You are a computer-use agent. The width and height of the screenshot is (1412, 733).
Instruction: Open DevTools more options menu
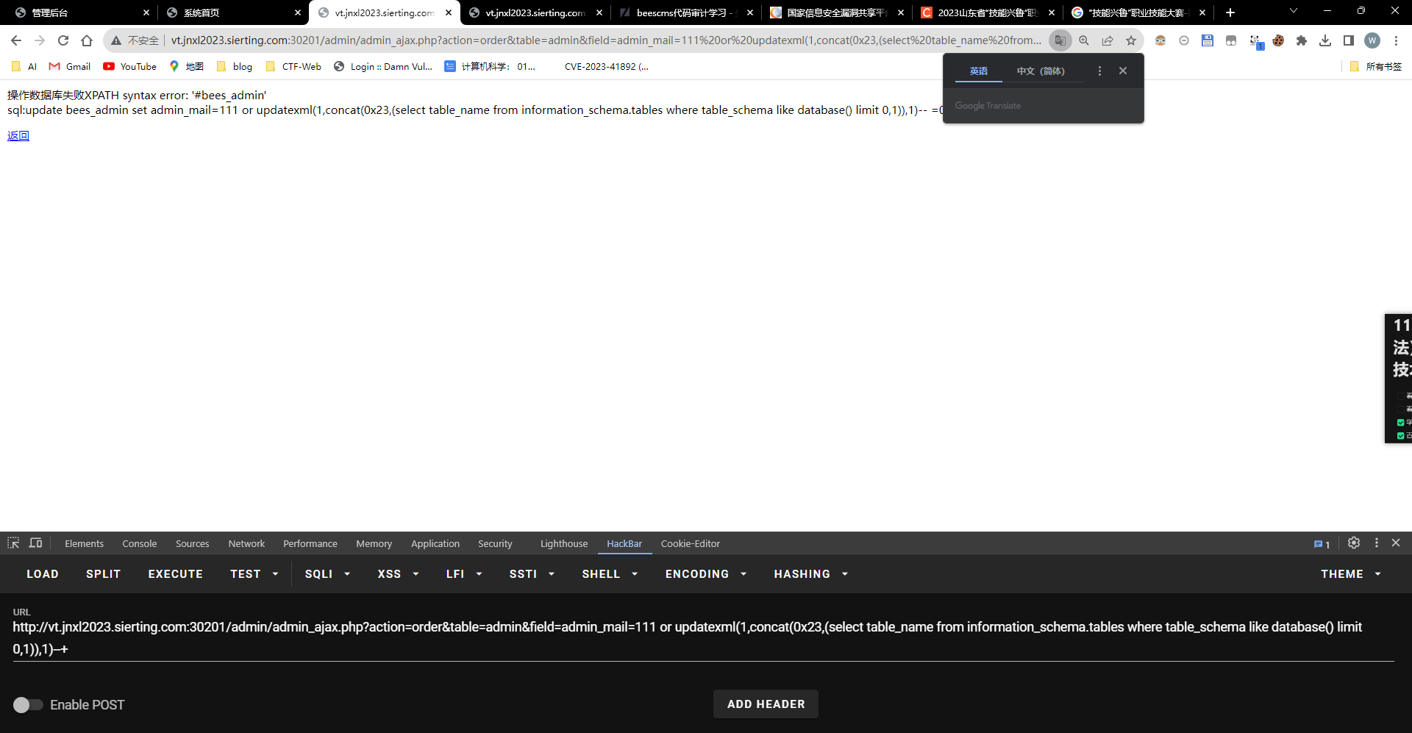pyautogui.click(x=1377, y=543)
